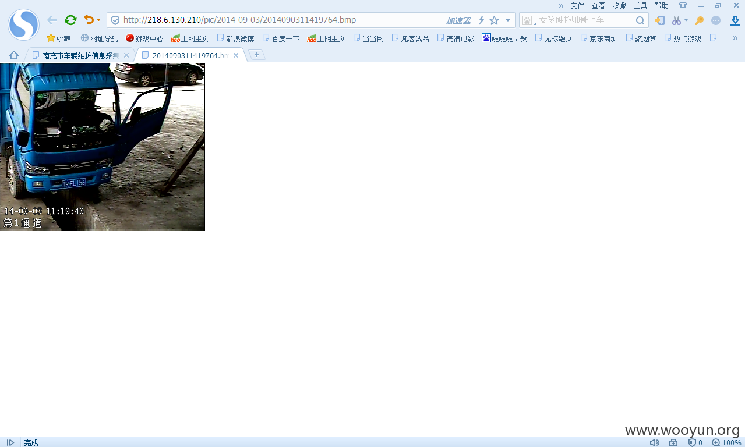Click the scissors screenshot tool
The height and width of the screenshot is (447, 745).
coord(676,20)
